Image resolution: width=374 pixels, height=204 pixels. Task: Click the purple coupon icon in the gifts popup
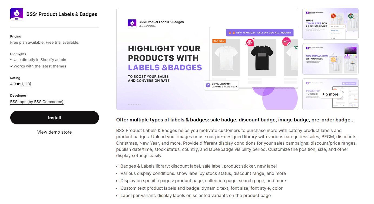[208, 85]
